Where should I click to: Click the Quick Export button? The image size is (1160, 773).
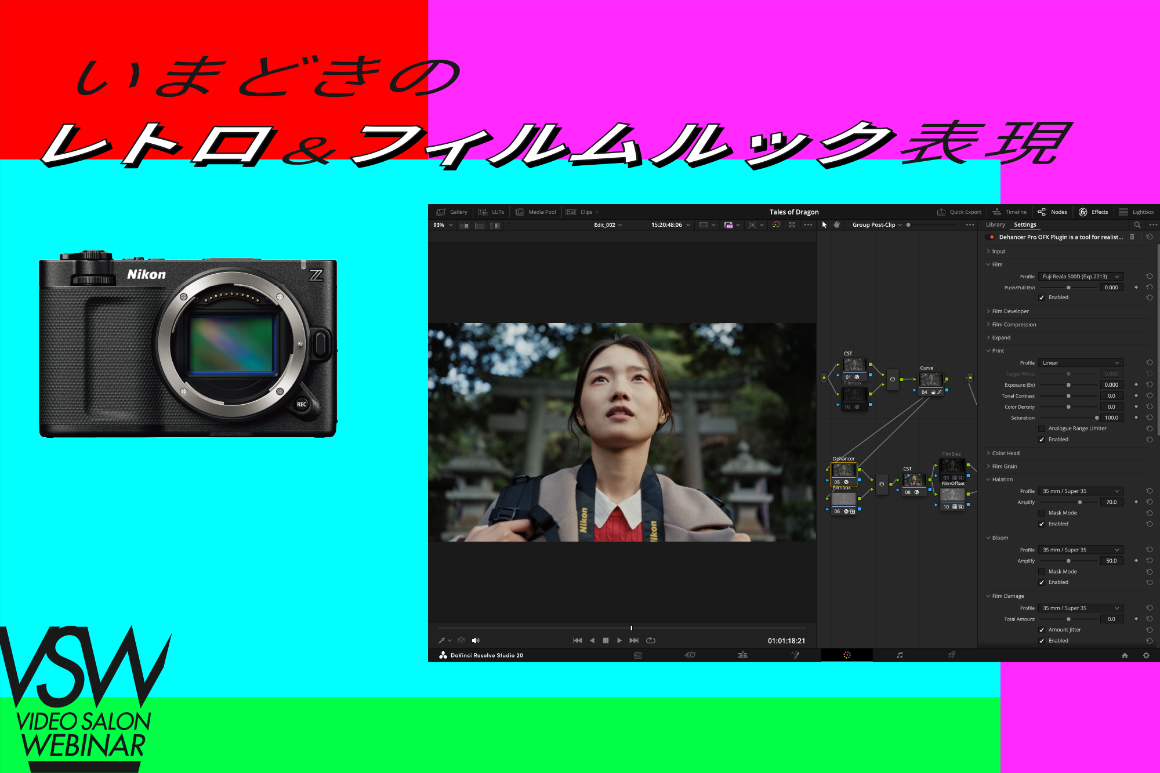click(x=959, y=212)
